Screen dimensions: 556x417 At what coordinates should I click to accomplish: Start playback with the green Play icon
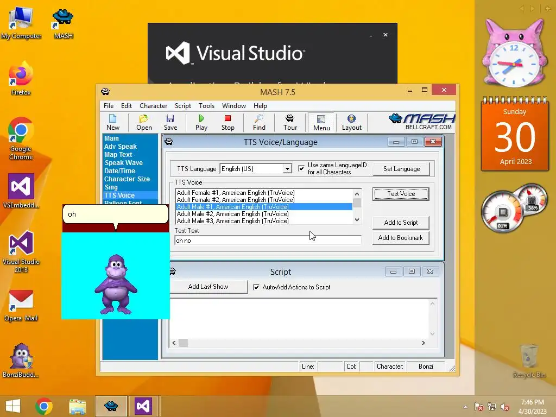pos(201,122)
